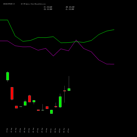Click the 11 Aug date label
Viewport: 137px width, 137px height.
[x=7, y=130]
